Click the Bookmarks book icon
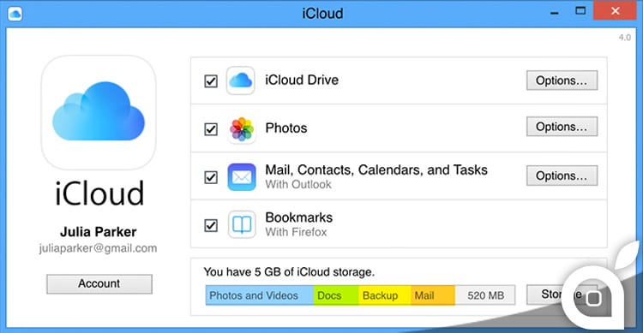Viewport: 643px width, 333px height. (x=242, y=224)
